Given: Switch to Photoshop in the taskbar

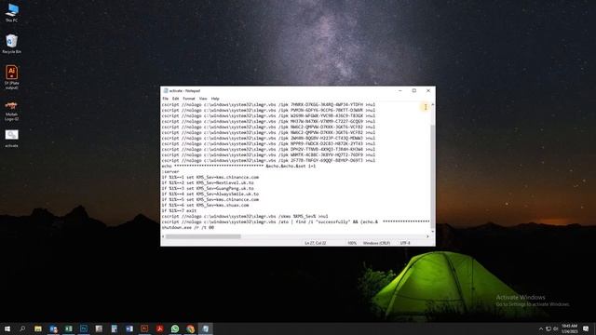Looking at the screenshot, I should pos(84,328).
